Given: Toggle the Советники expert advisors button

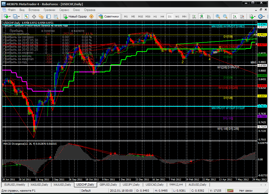Looking at the screenshot, I should [x=109, y=16].
